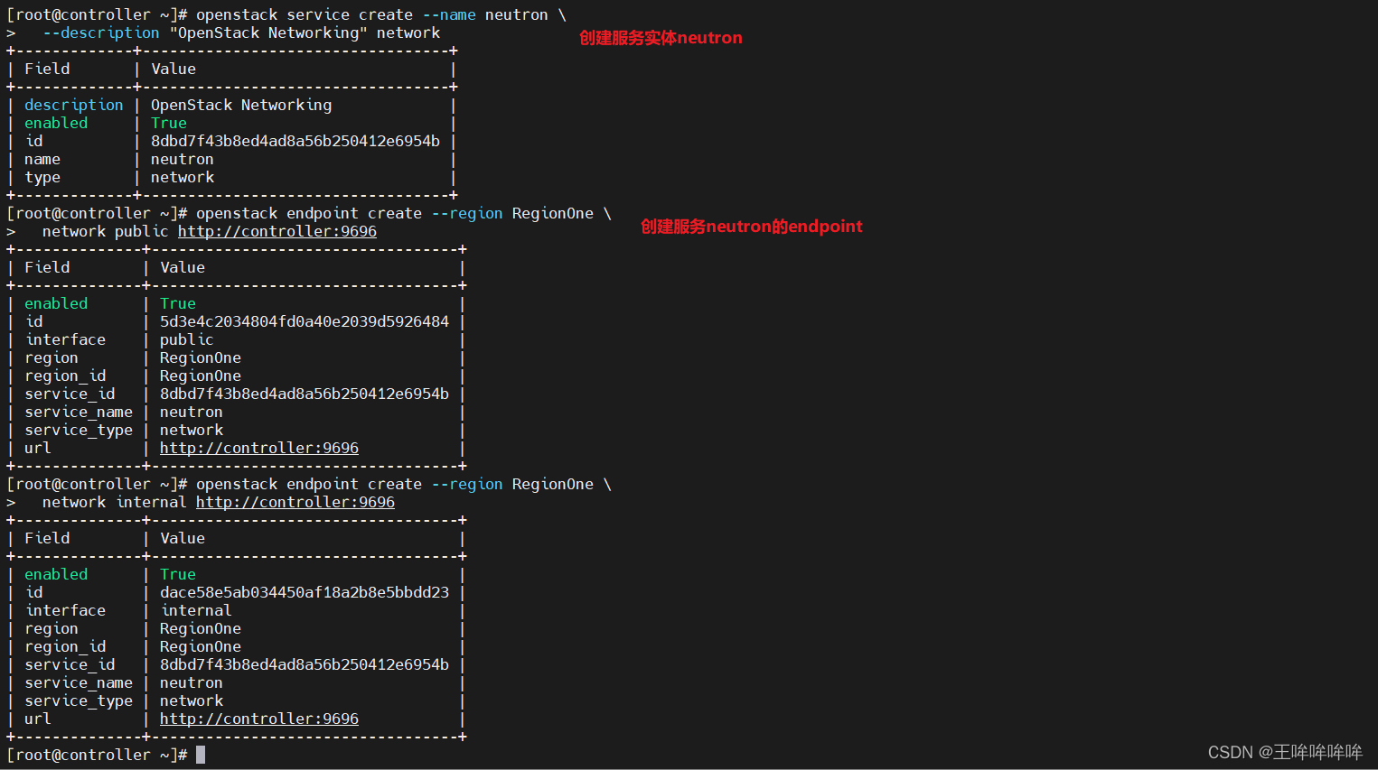
Task: Click the 'Value' header of the first table
Action: click(173, 69)
